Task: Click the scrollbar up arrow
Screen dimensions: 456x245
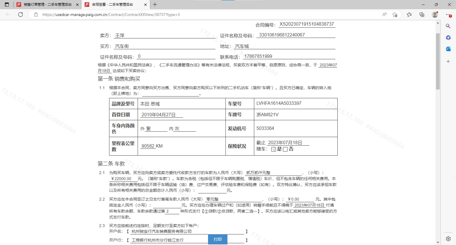Action: click(438, 22)
